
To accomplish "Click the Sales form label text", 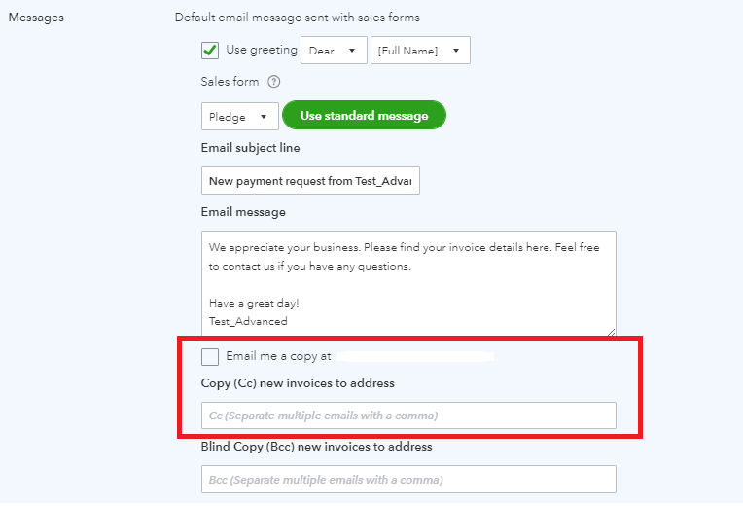I will [230, 82].
